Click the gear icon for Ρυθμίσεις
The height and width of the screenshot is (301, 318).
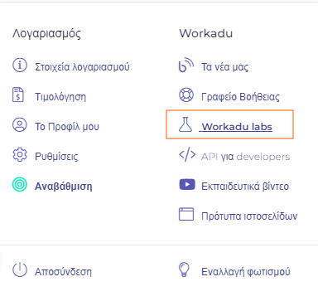20,154
